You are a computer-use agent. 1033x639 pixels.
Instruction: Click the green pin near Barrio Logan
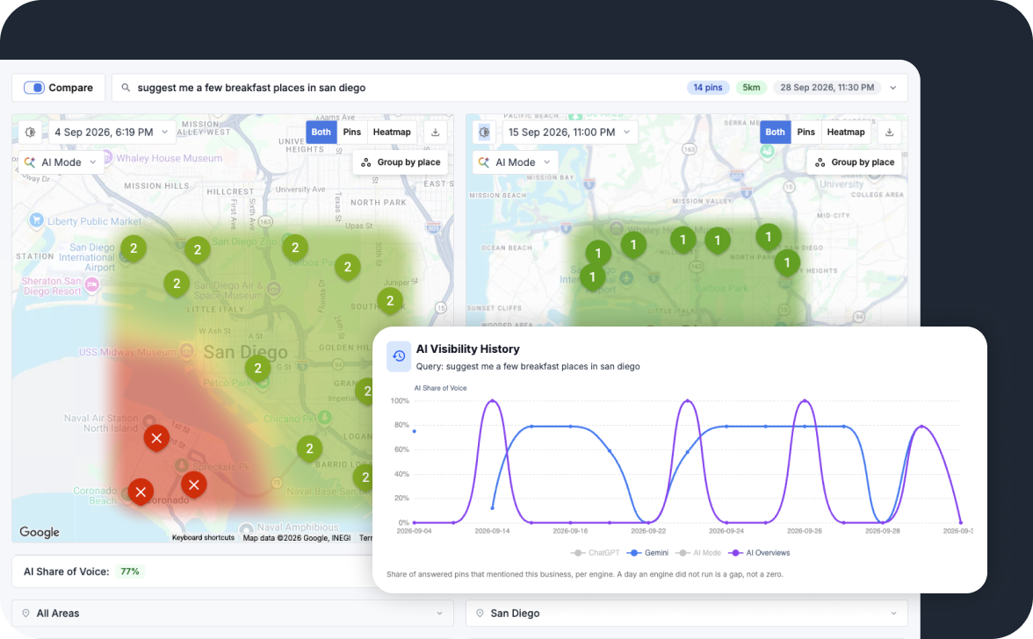pos(309,449)
